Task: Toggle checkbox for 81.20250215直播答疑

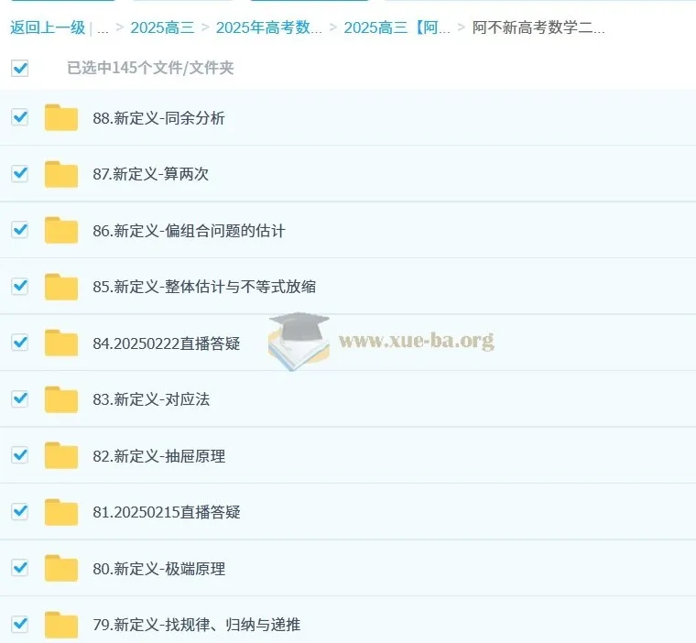Action: (19, 511)
